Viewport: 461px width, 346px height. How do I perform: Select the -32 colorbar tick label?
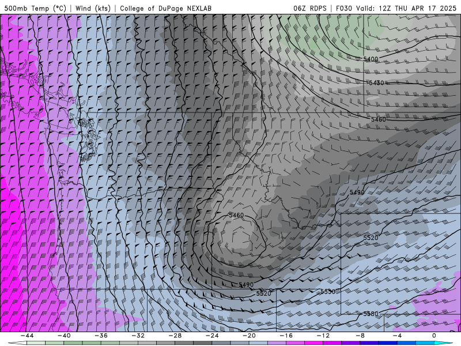click(138, 336)
